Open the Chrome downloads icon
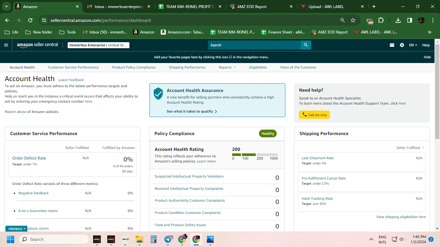 point(398,20)
